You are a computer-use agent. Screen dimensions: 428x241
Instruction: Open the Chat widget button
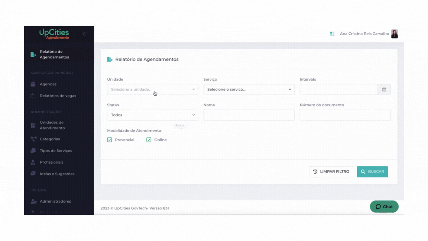pos(384,206)
